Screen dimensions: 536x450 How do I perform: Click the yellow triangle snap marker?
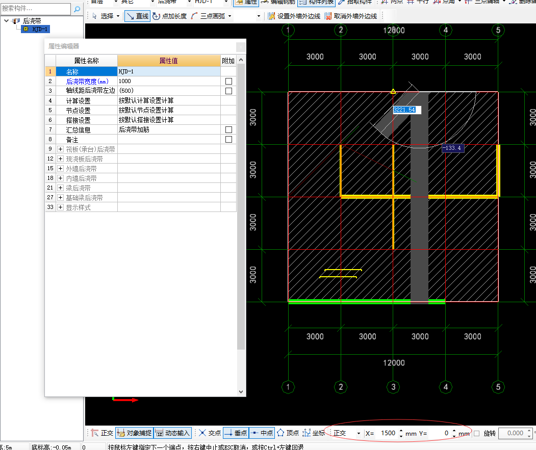pos(393,91)
